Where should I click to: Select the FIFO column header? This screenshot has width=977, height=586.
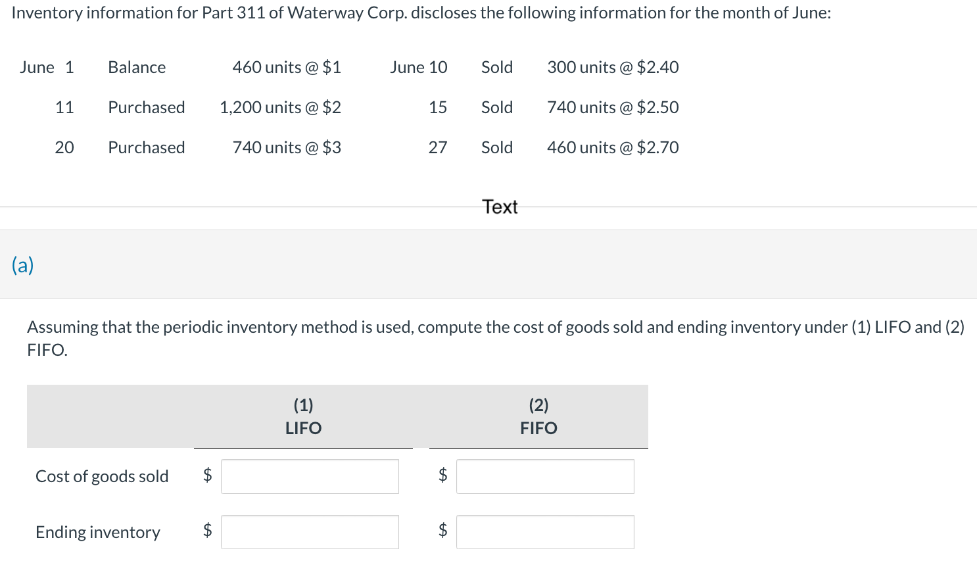(538, 427)
